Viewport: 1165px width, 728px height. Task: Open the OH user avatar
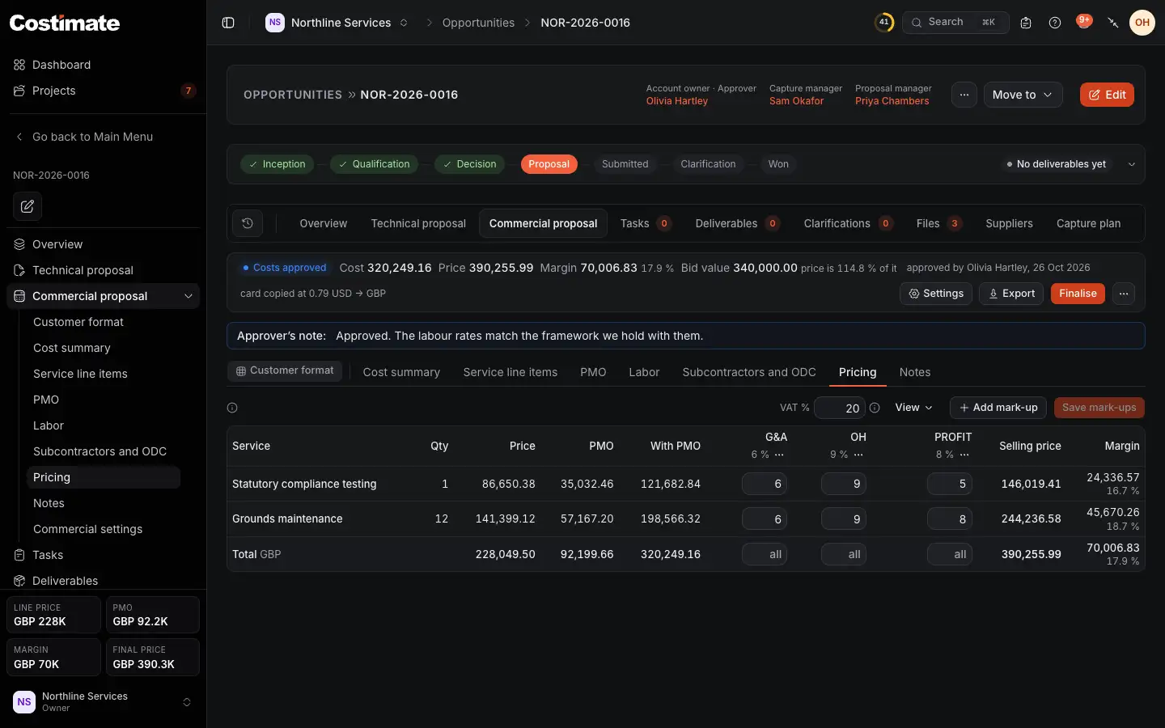[1142, 23]
